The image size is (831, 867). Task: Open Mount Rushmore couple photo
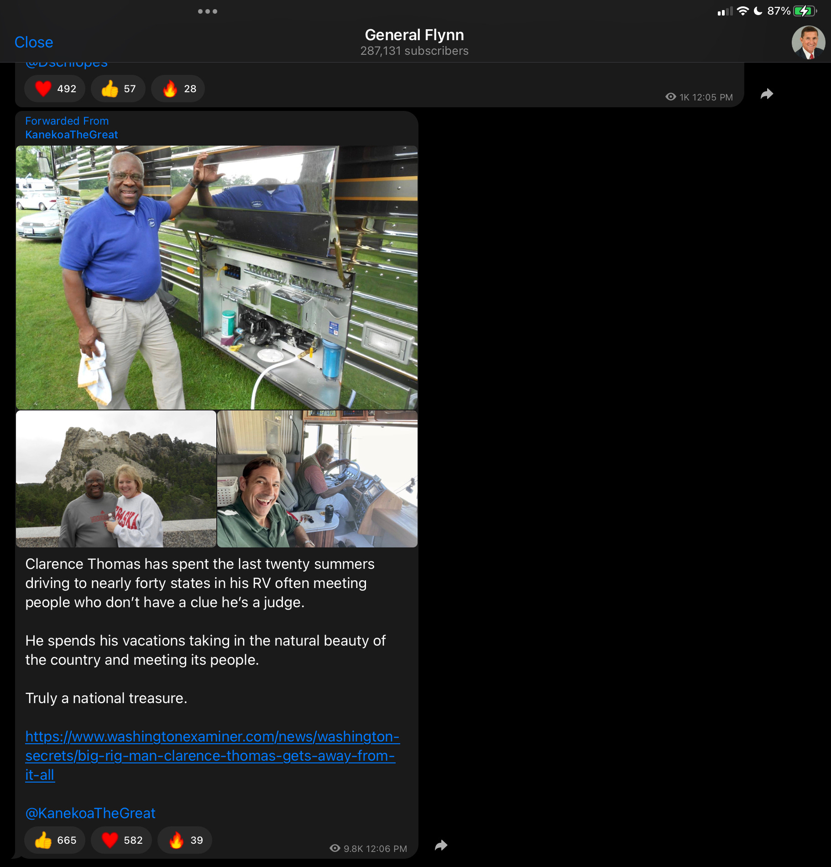[116, 479]
